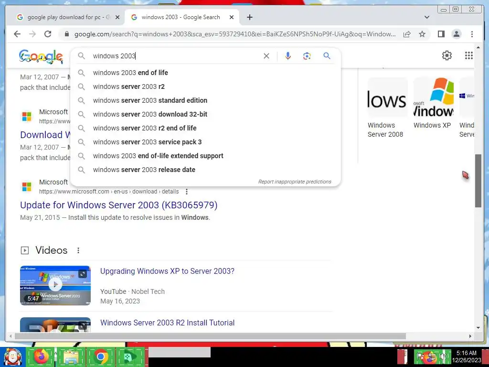
Task: Share this page from address bar
Action: coord(407,34)
